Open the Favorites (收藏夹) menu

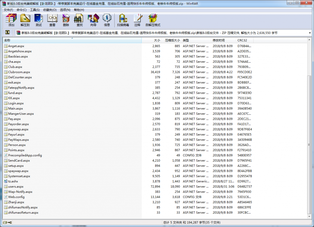click(50, 10)
